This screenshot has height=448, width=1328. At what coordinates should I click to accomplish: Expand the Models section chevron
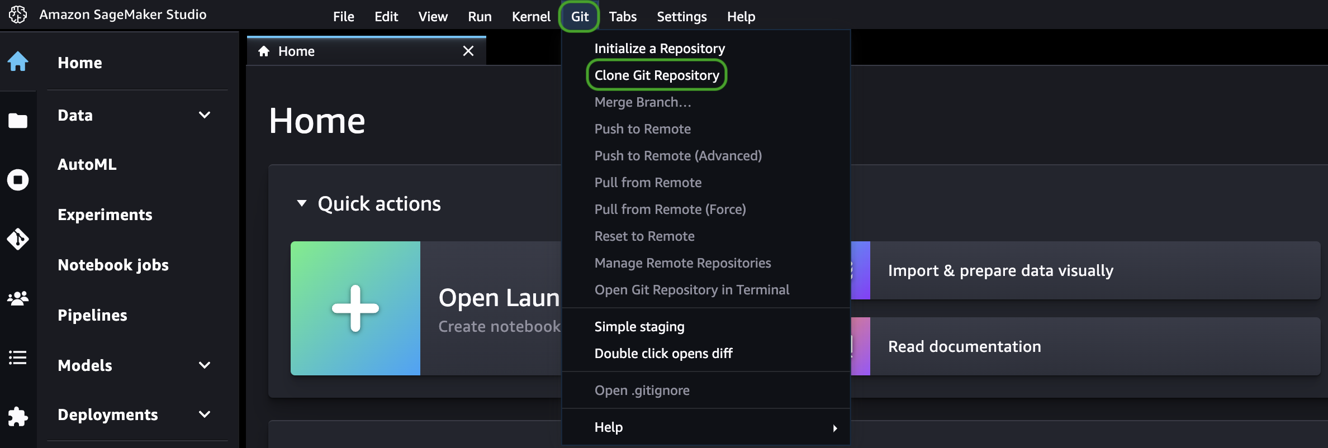pyautogui.click(x=205, y=365)
